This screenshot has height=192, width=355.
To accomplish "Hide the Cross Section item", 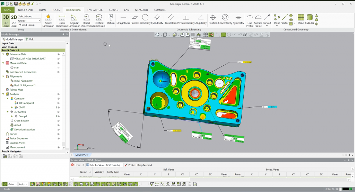I will pyautogui.click(x=58, y=121).
